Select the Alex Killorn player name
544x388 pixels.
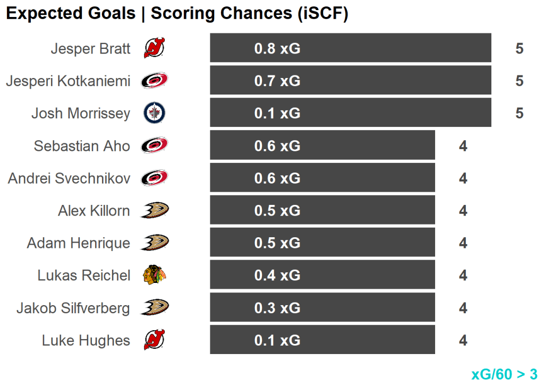click(x=94, y=211)
